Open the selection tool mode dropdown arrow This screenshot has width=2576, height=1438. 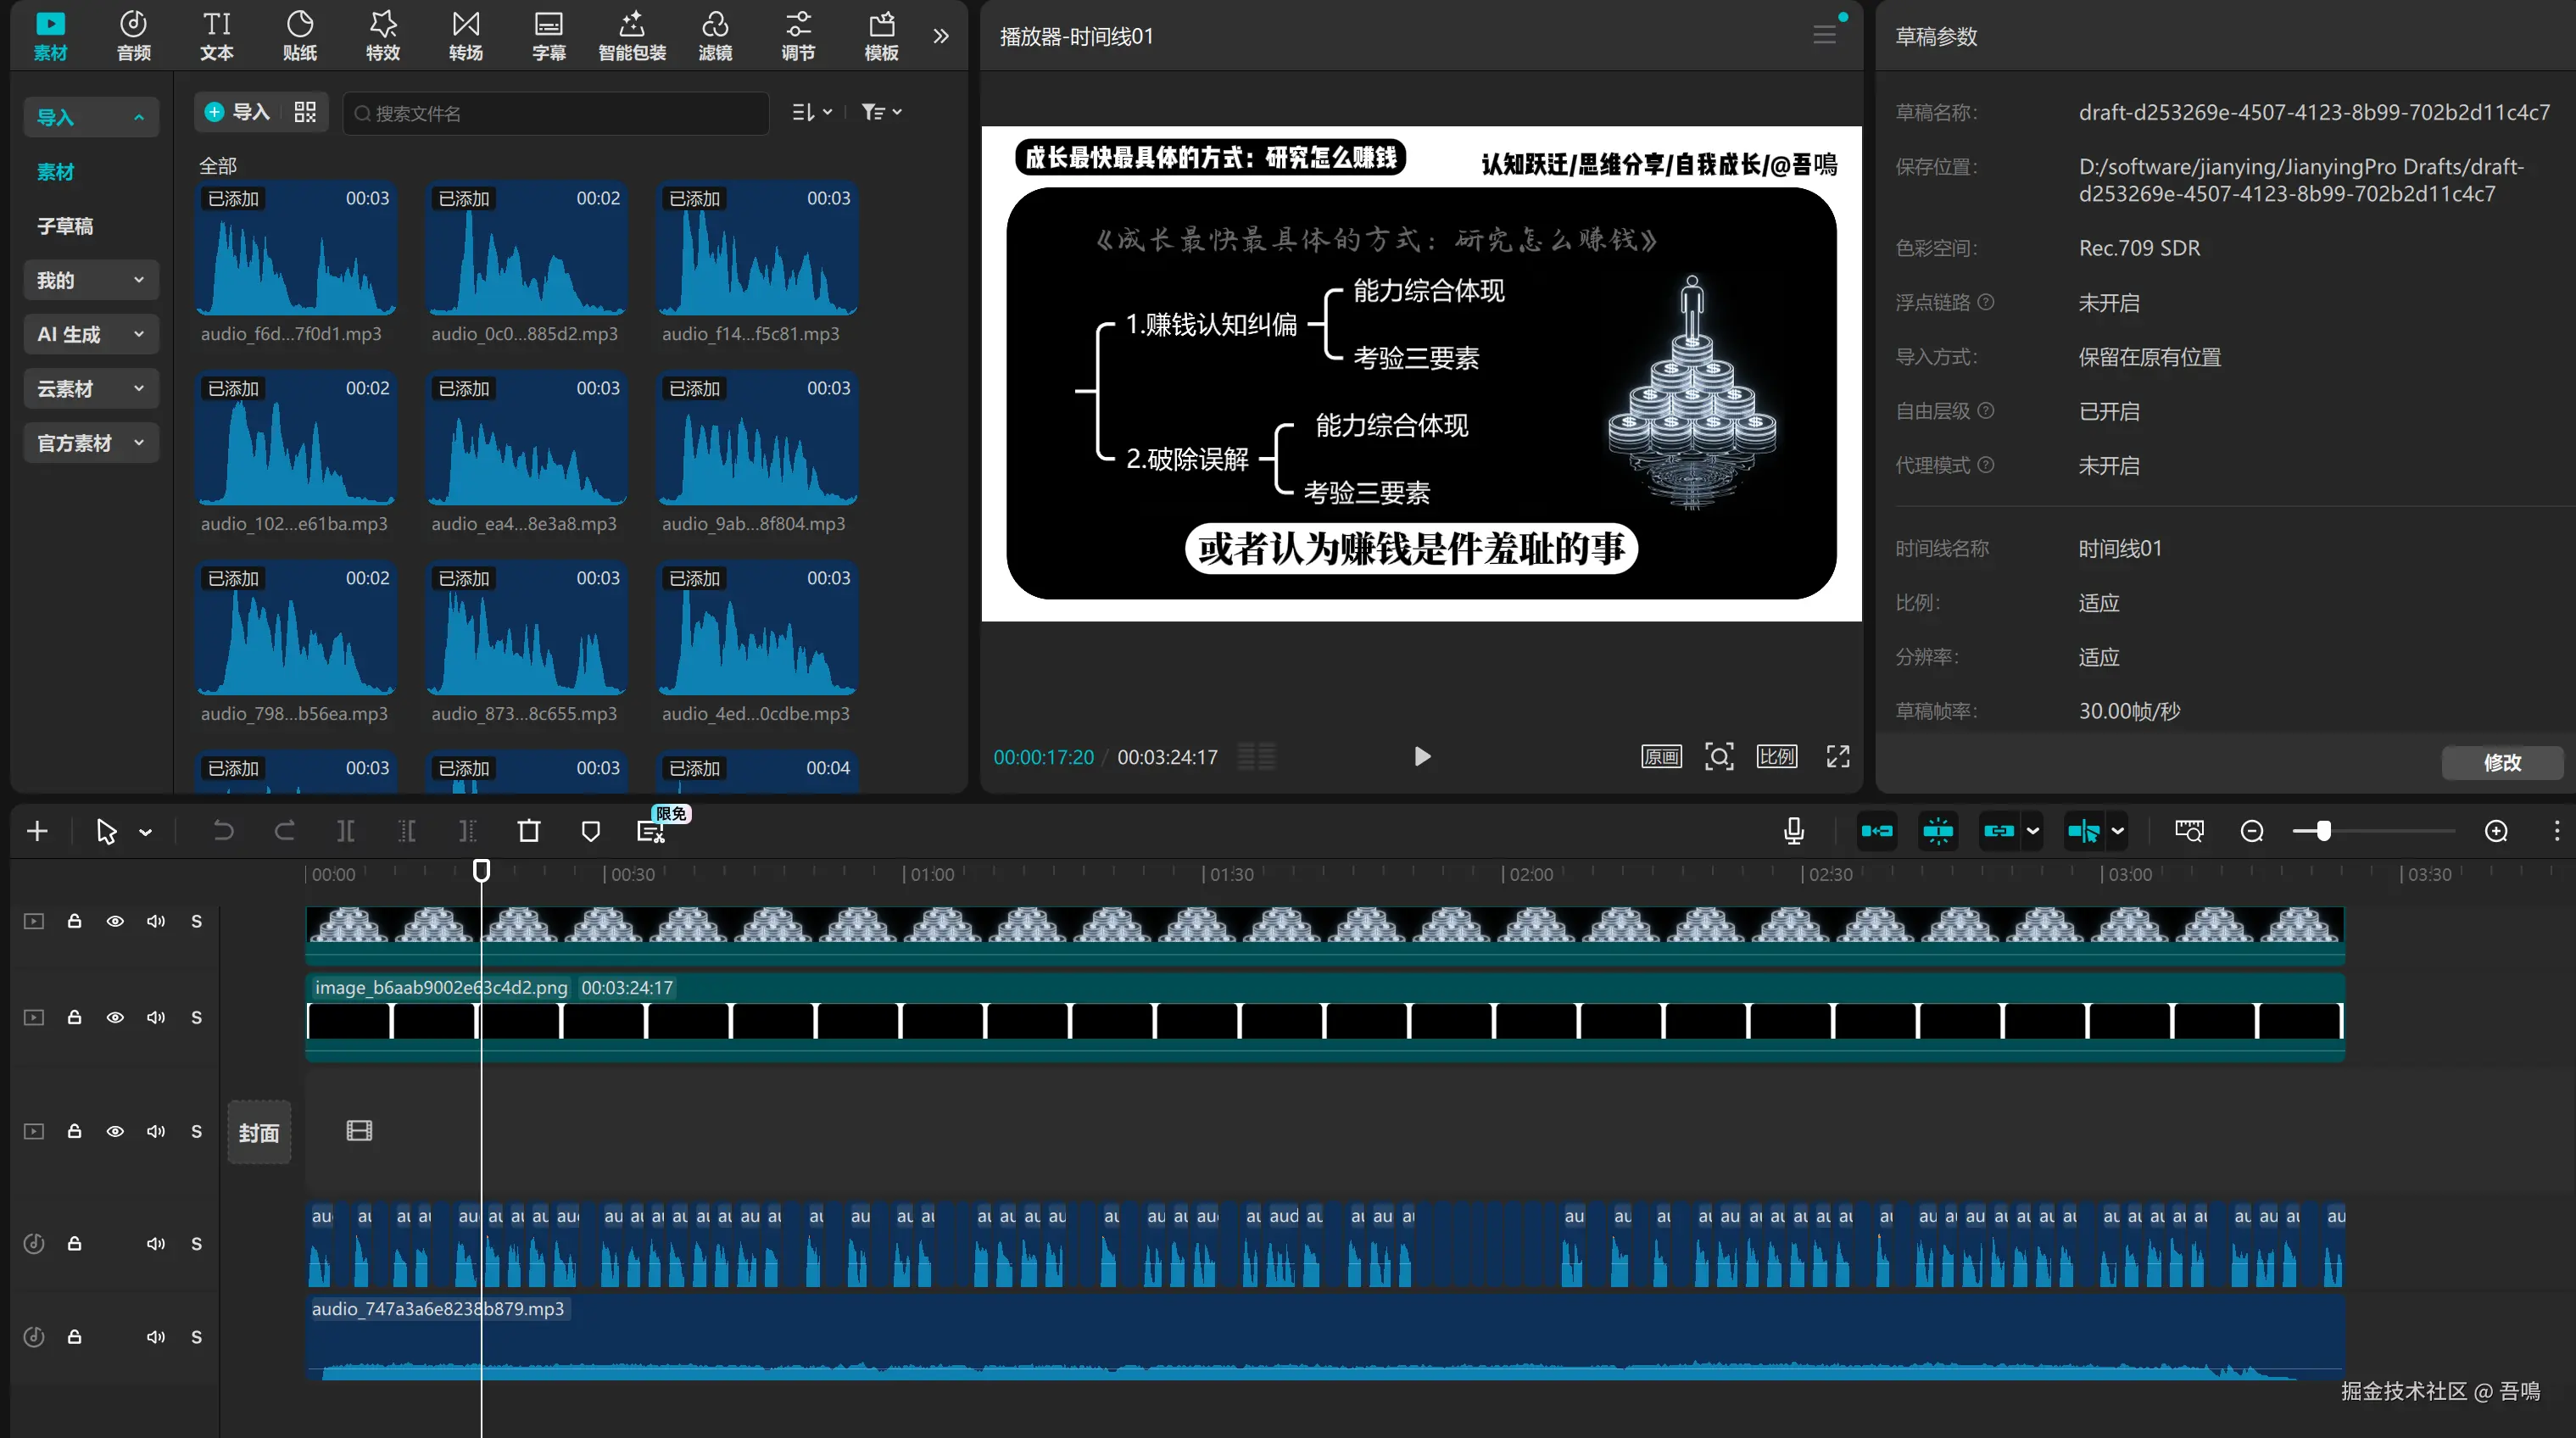point(146,832)
